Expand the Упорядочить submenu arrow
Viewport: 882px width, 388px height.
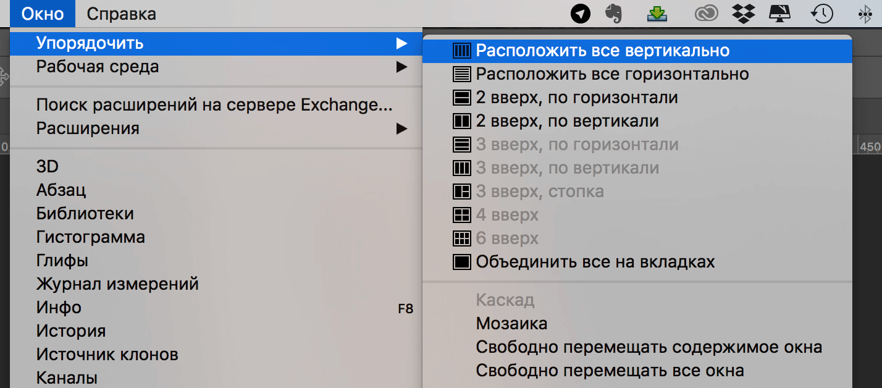pos(401,43)
